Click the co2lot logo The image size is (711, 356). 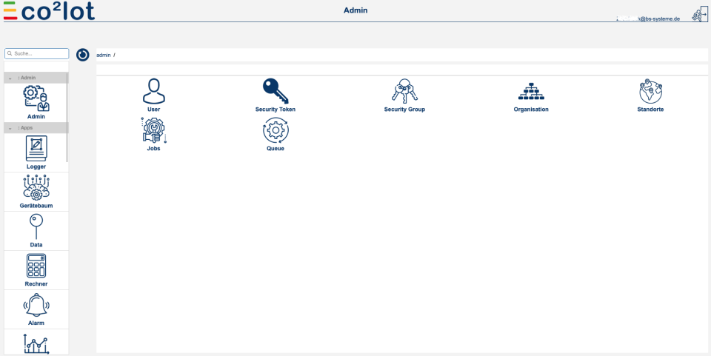pos(49,11)
